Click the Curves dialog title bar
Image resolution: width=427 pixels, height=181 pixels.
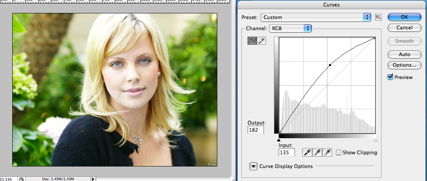click(x=331, y=5)
